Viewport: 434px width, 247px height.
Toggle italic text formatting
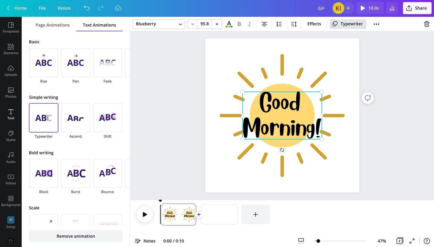tap(249, 24)
